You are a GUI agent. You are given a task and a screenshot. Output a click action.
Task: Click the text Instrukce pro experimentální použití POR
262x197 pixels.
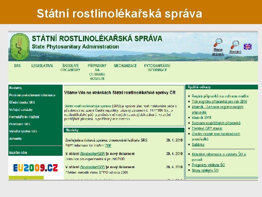coord(95,159)
